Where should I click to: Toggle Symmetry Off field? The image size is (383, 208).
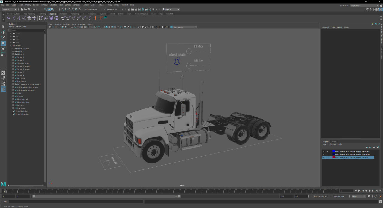[113, 10]
